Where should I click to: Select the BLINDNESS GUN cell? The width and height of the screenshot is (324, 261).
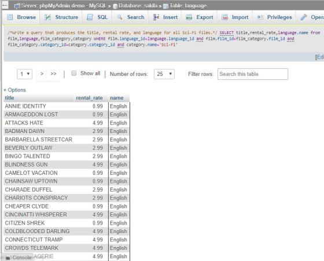tap(39, 164)
